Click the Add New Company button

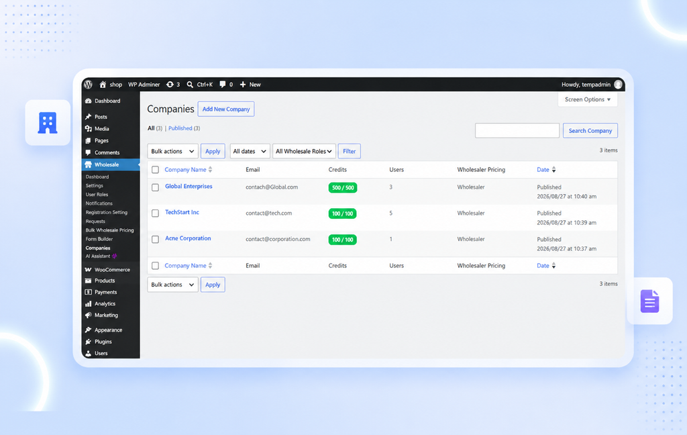click(226, 109)
